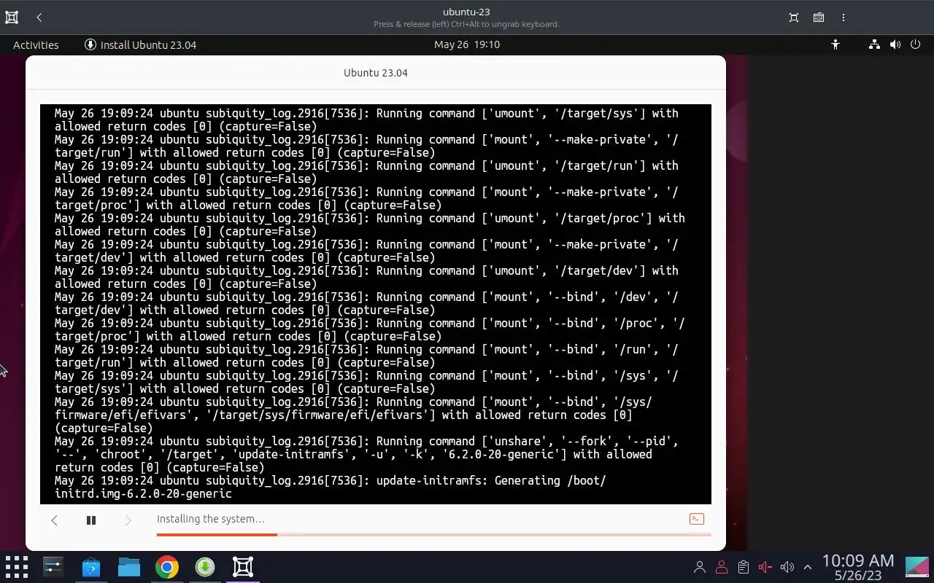This screenshot has width=934, height=583.
Task: Open the Files folder icon in taskbar
Action: click(x=129, y=567)
